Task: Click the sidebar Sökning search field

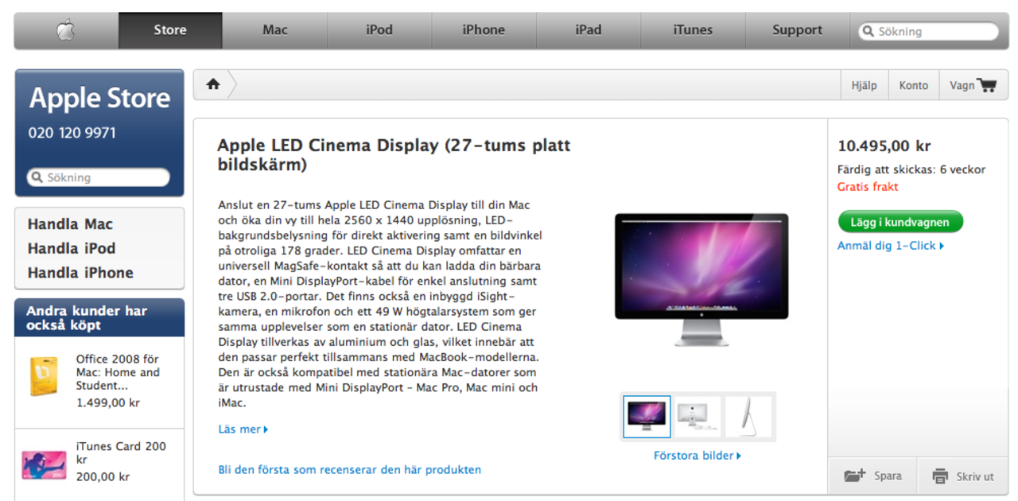Action: point(99,177)
